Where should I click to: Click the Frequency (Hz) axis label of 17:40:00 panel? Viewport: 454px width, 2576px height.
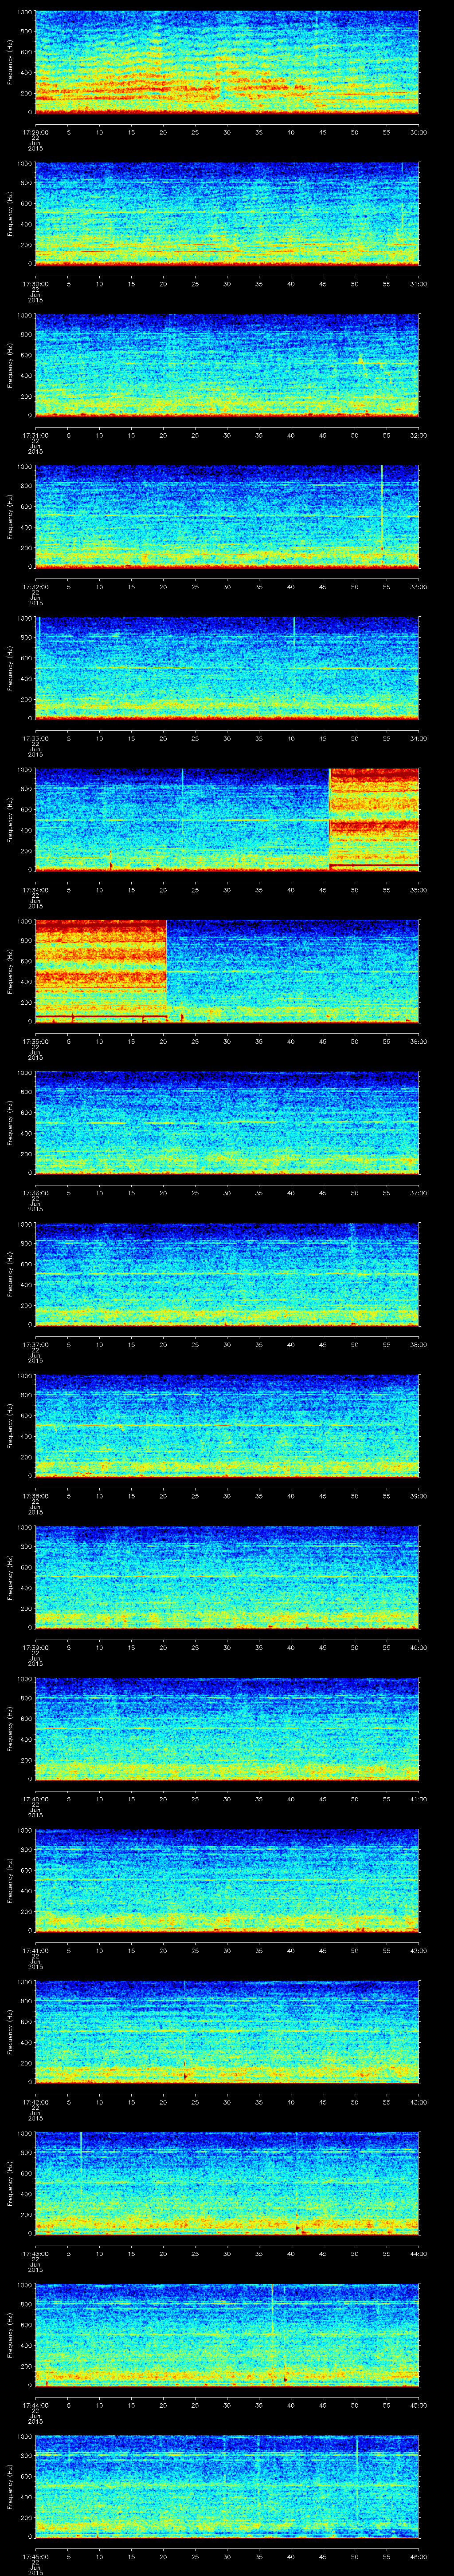tap(10, 1729)
